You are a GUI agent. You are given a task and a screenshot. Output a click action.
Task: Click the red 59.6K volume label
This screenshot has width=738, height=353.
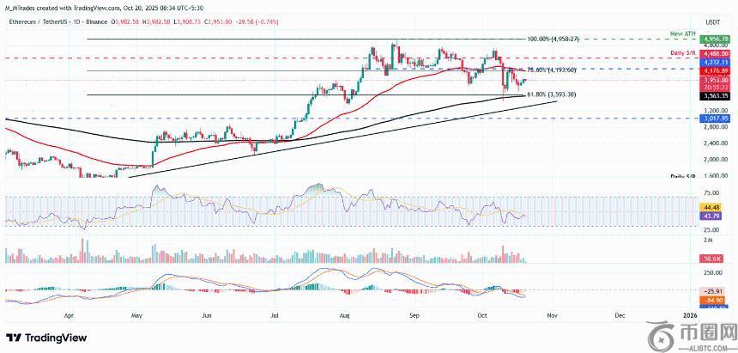coord(711,258)
